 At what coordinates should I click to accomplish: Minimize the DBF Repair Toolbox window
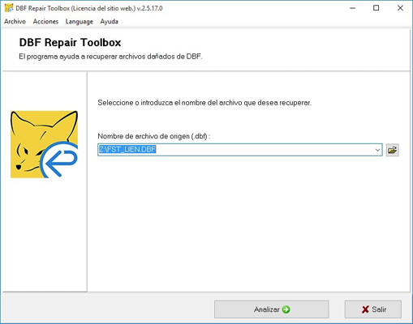pos(352,8)
